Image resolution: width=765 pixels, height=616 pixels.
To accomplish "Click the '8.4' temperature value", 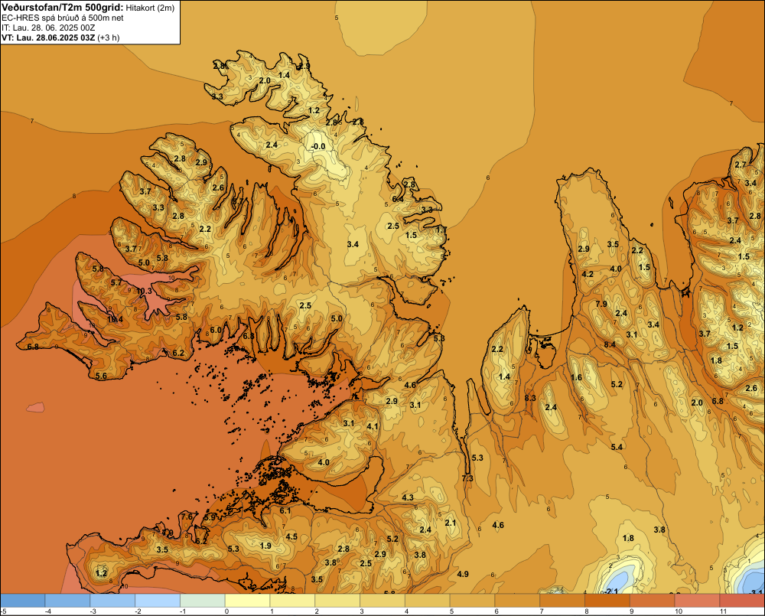I will 610,344.
